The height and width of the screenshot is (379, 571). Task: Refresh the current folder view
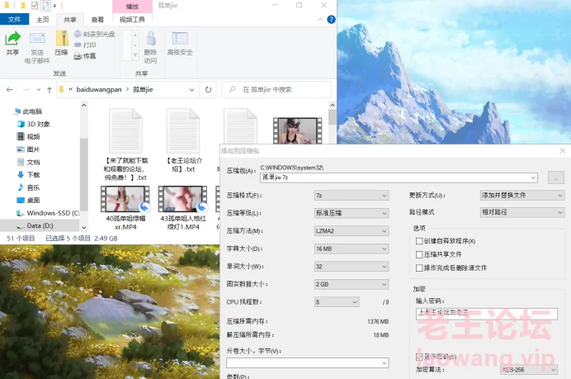tap(208, 90)
